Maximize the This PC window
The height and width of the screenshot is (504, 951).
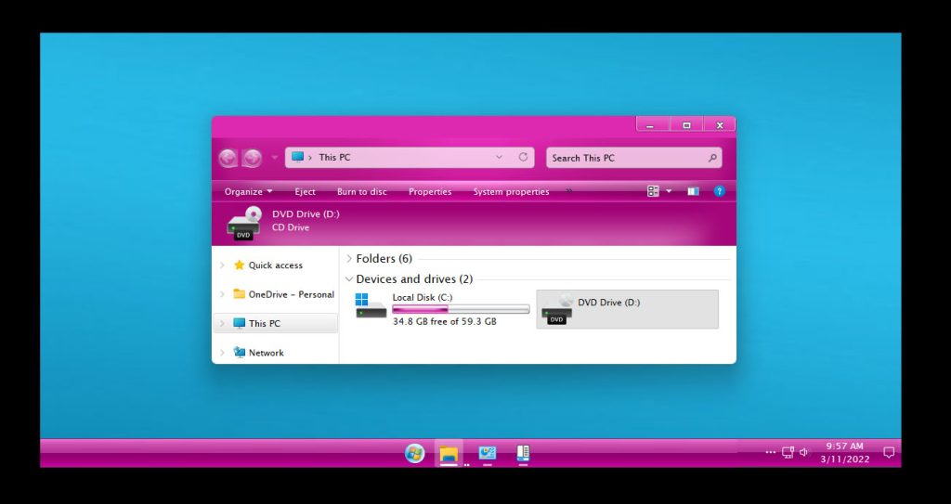coord(686,125)
